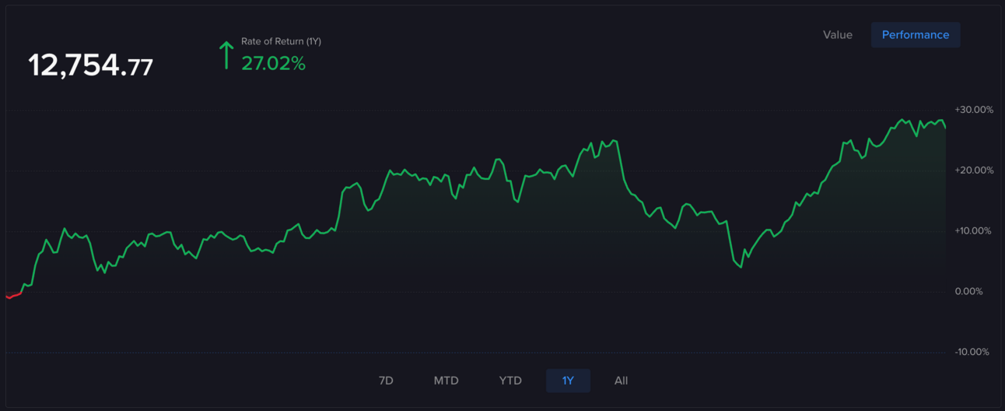Click the 27.02% return percentage
1005x411 pixels.
(x=273, y=64)
